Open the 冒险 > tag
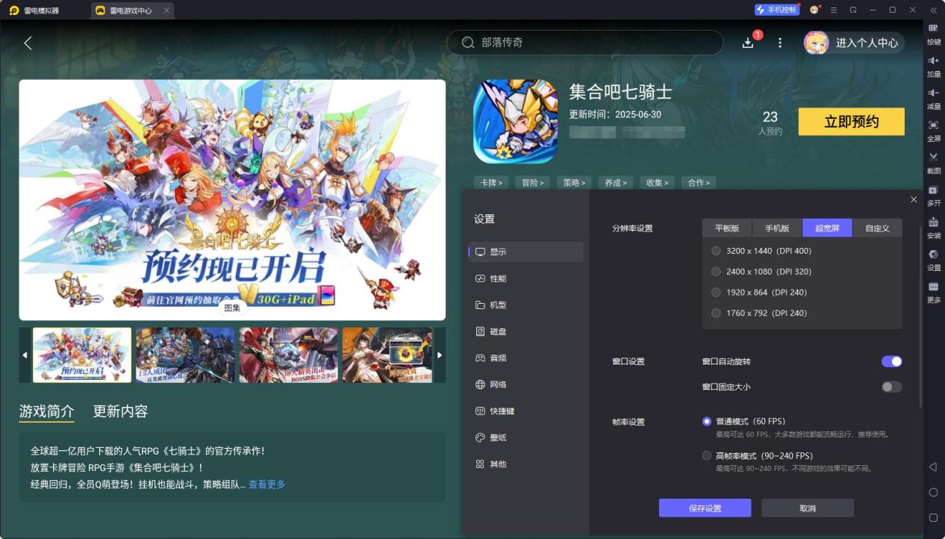This screenshot has height=539, width=945. tap(533, 182)
